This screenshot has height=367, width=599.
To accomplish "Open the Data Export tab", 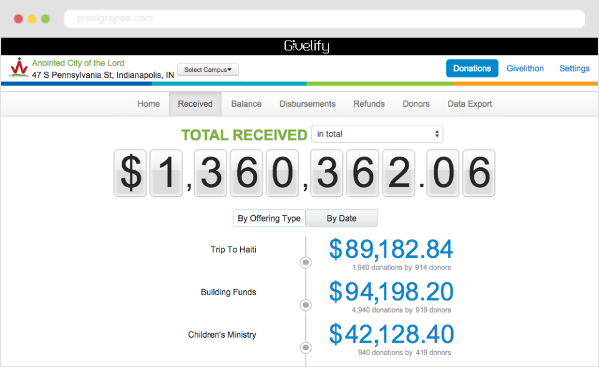I will pos(469,104).
